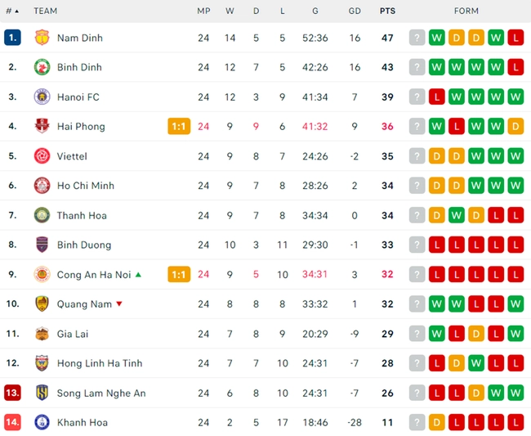Click Hanoi FC's red L form result
The height and width of the screenshot is (436, 531).
click(436, 97)
